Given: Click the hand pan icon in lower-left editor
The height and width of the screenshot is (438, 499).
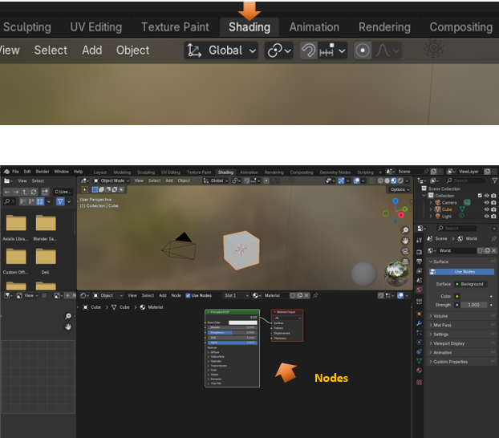Looking at the screenshot, I should pyautogui.click(x=68, y=326).
